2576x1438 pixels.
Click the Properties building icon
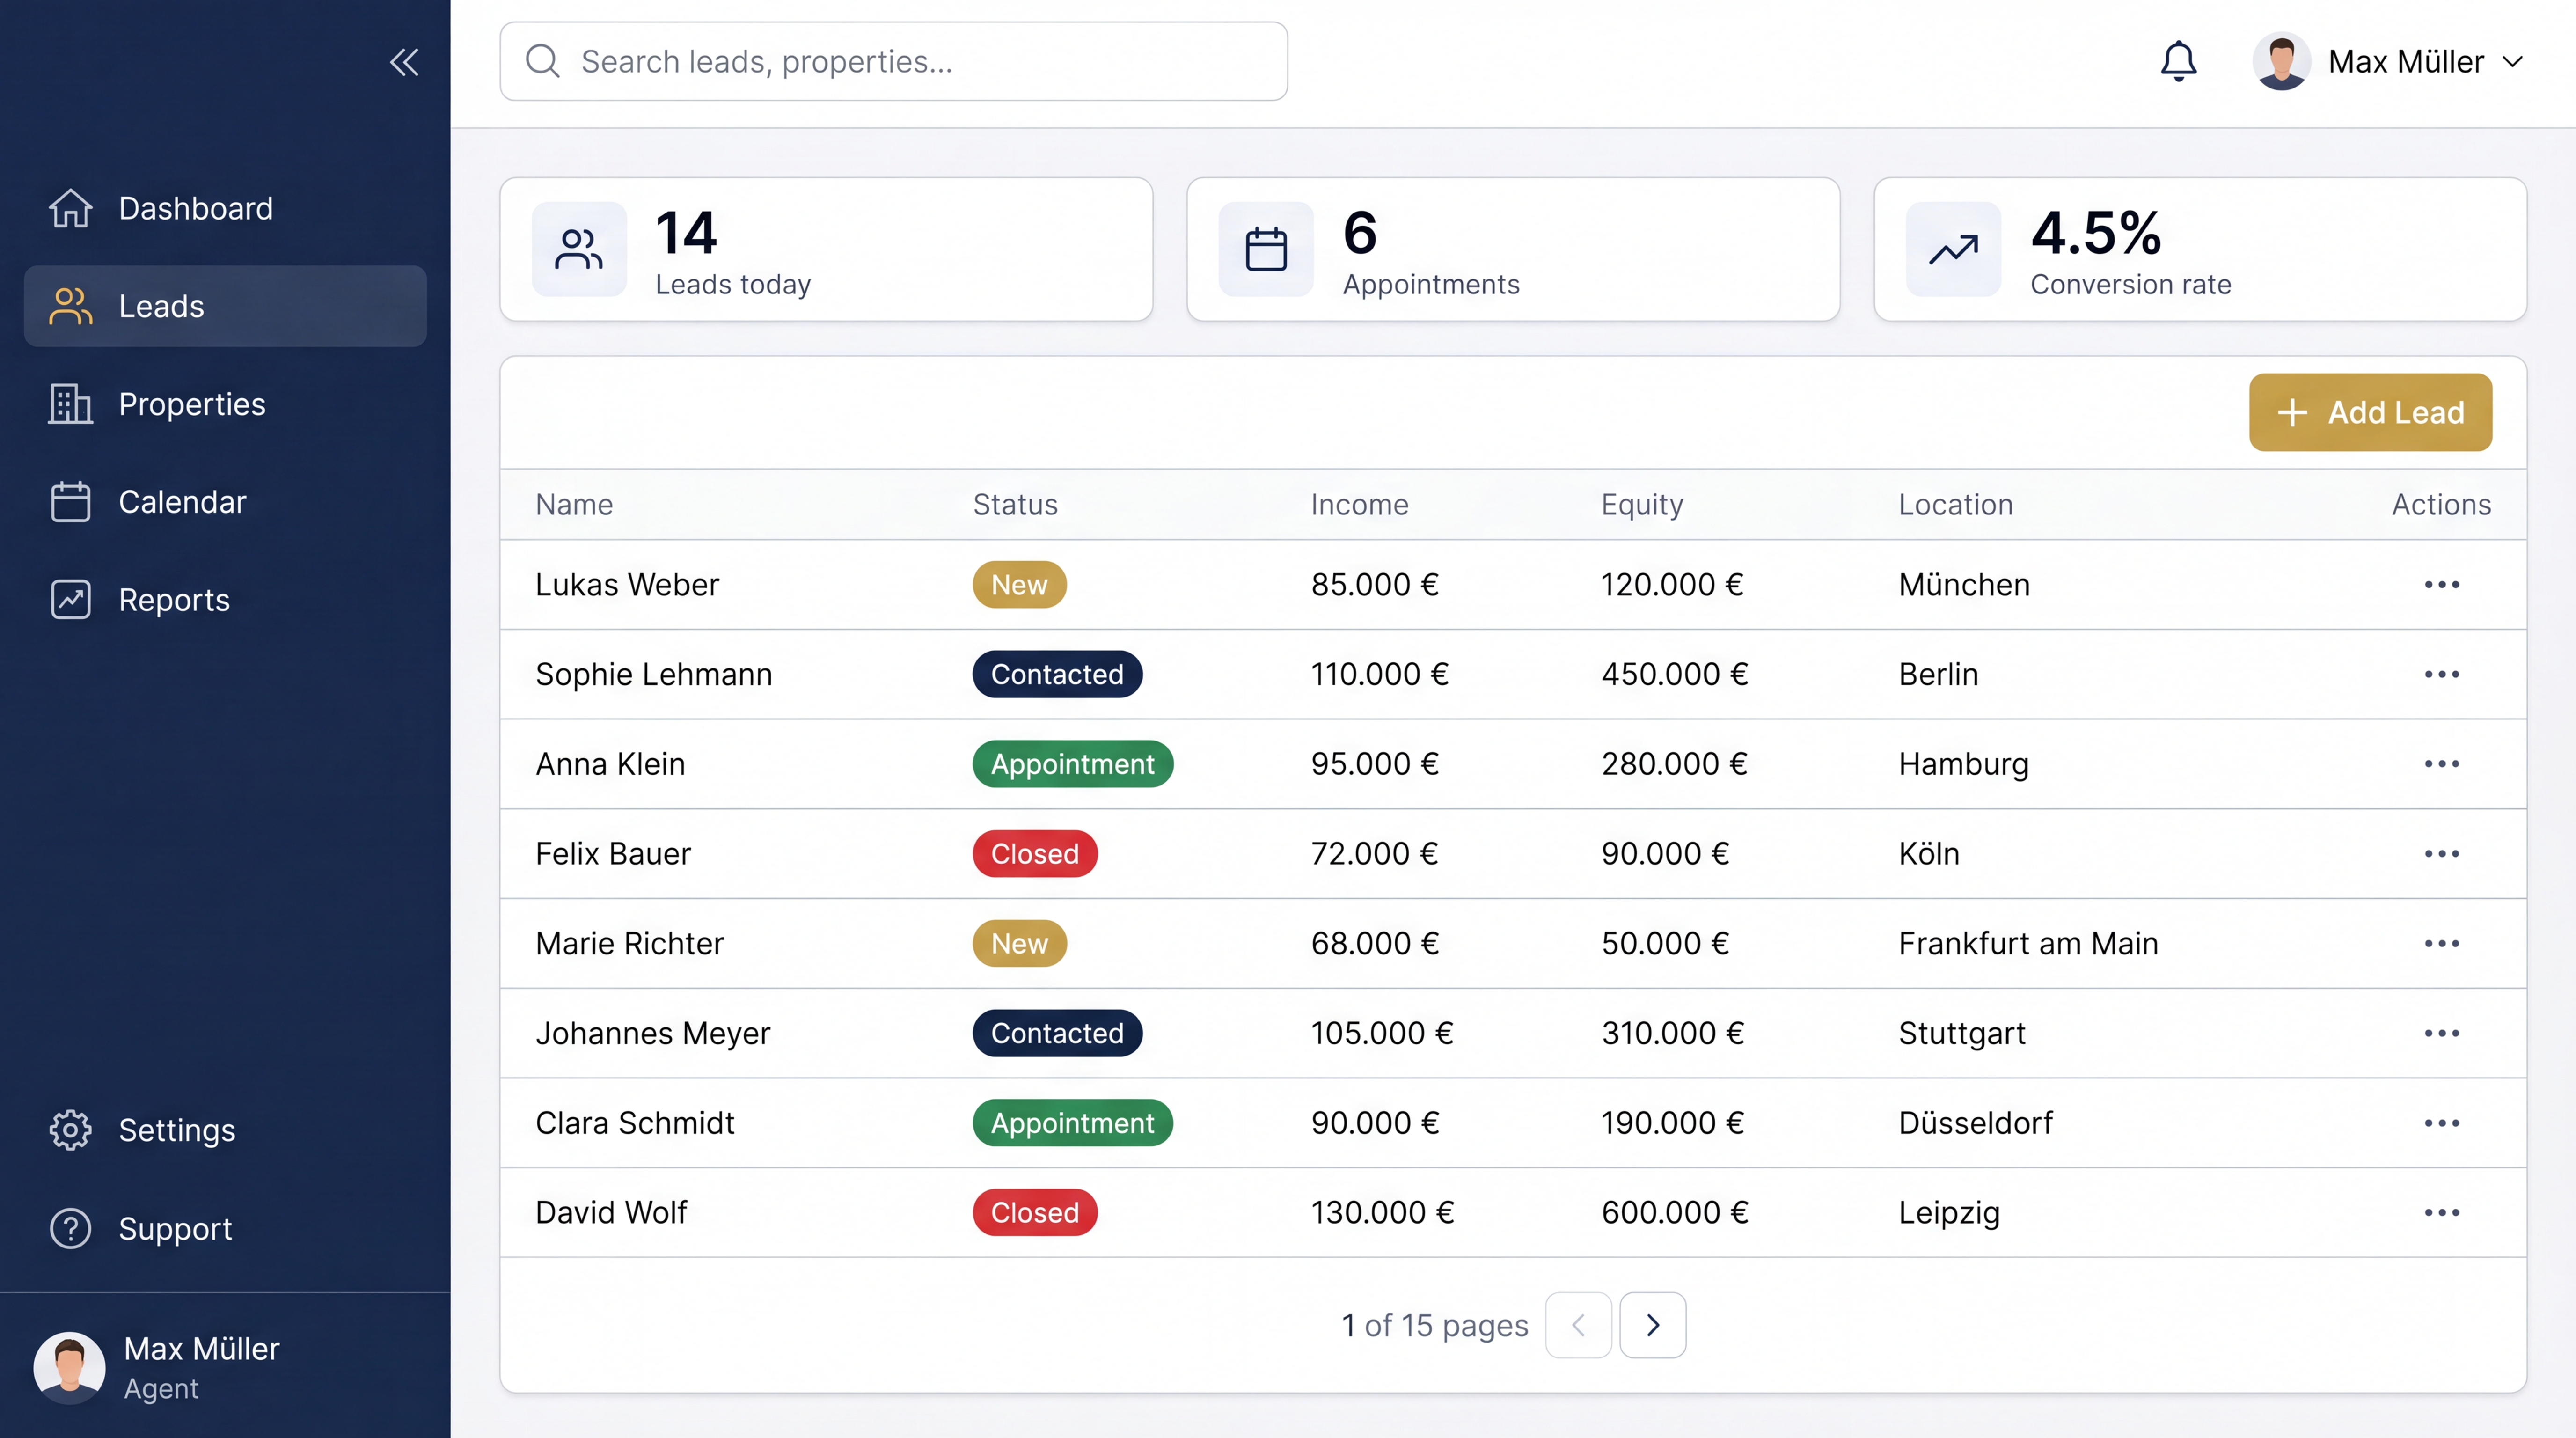click(x=70, y=404)
